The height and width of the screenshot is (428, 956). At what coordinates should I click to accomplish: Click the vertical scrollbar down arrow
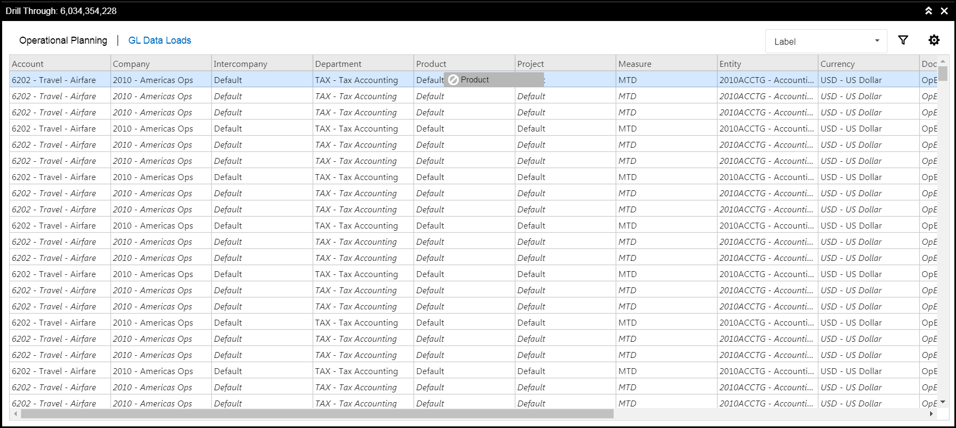pyautogui.click(x=943, y=402)
